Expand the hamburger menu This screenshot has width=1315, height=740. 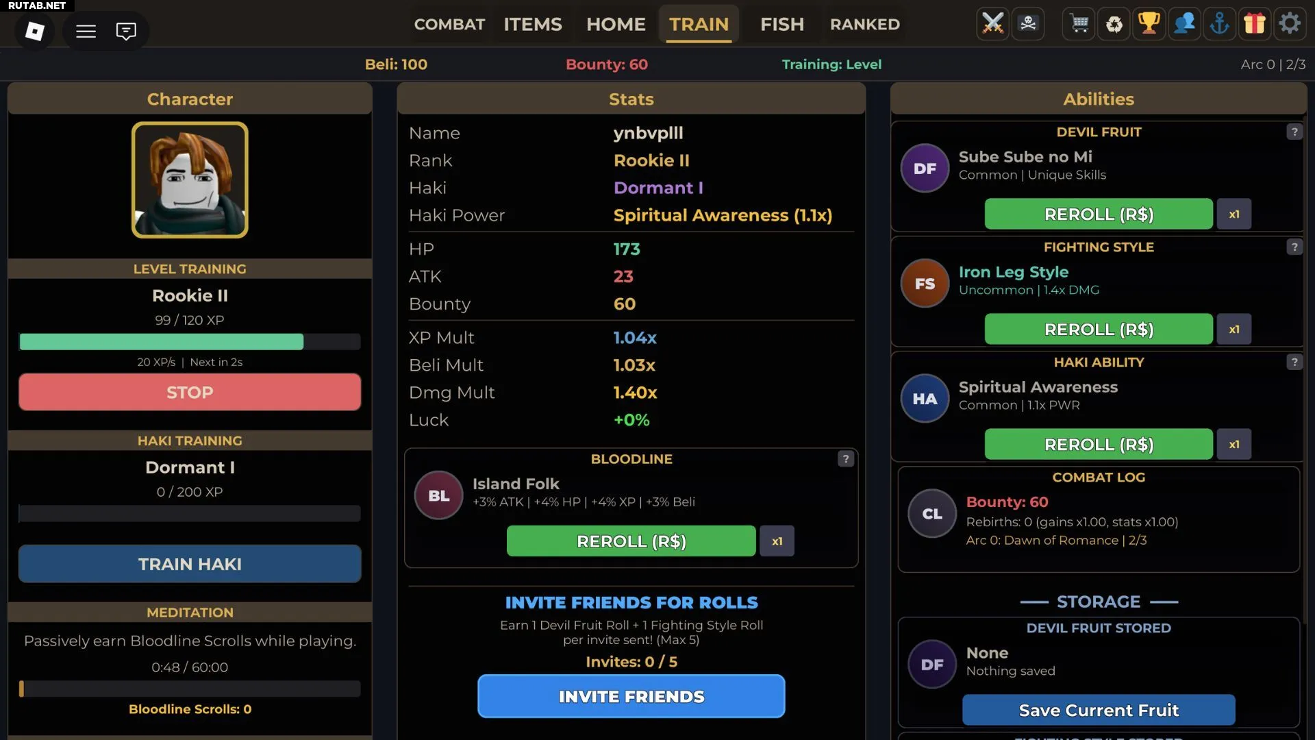(86, 31)
